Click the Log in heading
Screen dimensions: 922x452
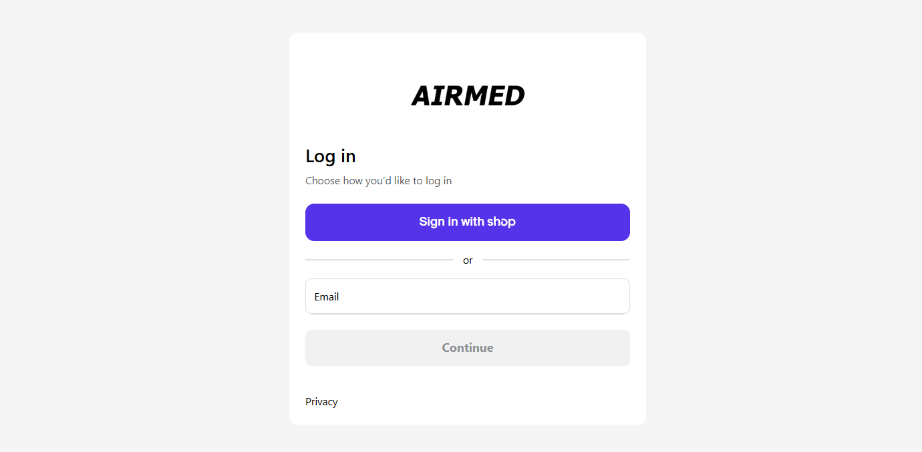tap(330, 156)
